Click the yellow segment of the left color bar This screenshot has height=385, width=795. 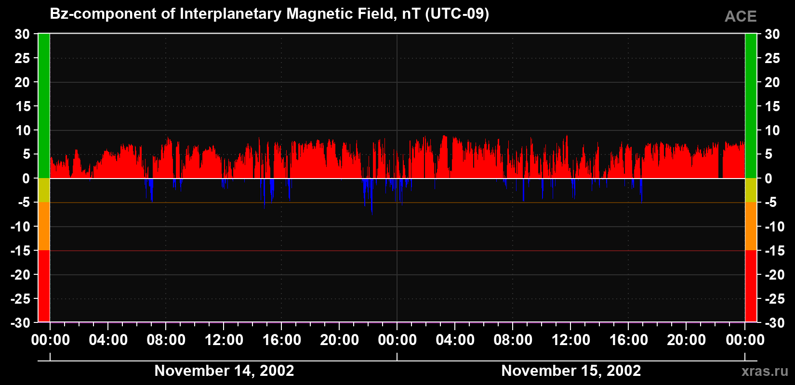click(x=44, y=190)
